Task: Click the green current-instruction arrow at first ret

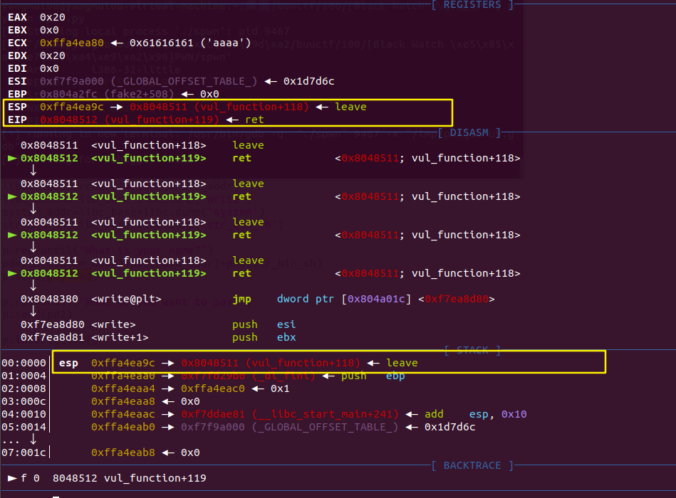Action: [x=12, y=159]
